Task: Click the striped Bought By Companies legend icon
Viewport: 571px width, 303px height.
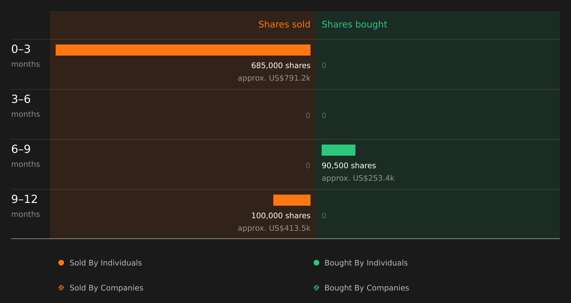Action: 316,288
